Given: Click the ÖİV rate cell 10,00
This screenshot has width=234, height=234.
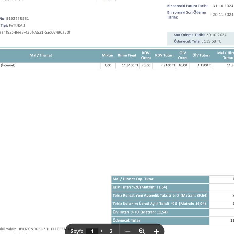Looking at the screenshot, I should coord(183,65).
